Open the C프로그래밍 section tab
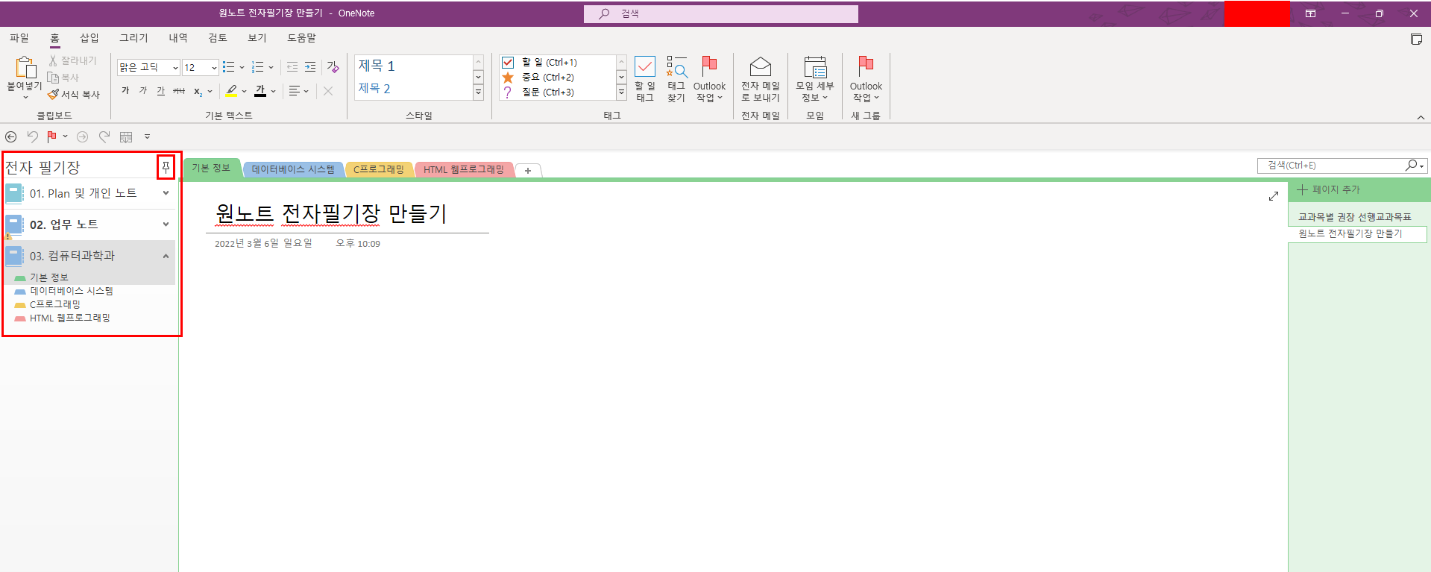The width and height of the screenshot is (1431, 572). [x=379, y=169]
